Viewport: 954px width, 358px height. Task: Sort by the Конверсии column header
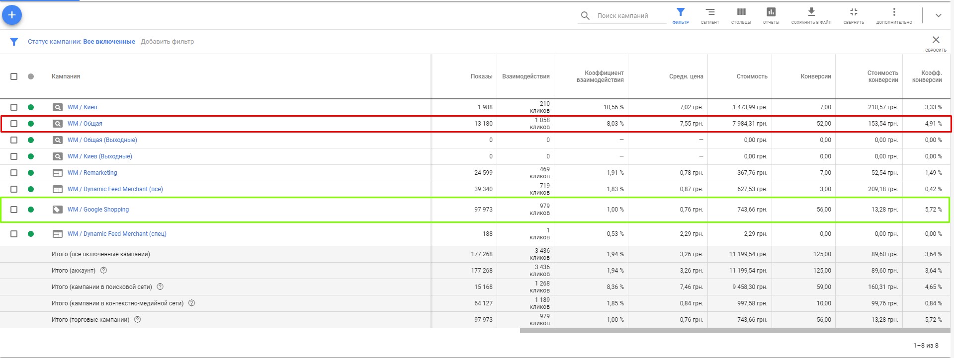point(815,76)
